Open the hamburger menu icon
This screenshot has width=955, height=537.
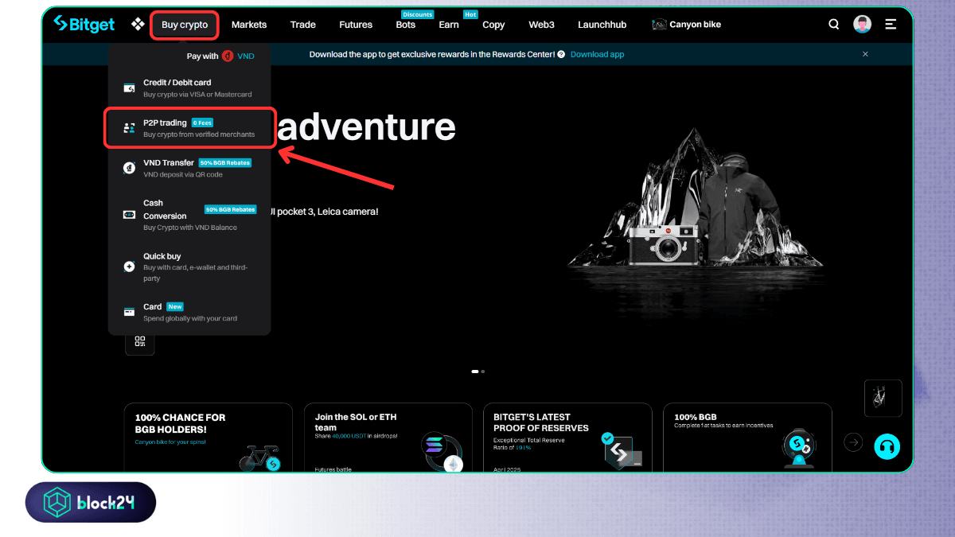point(891,24)
